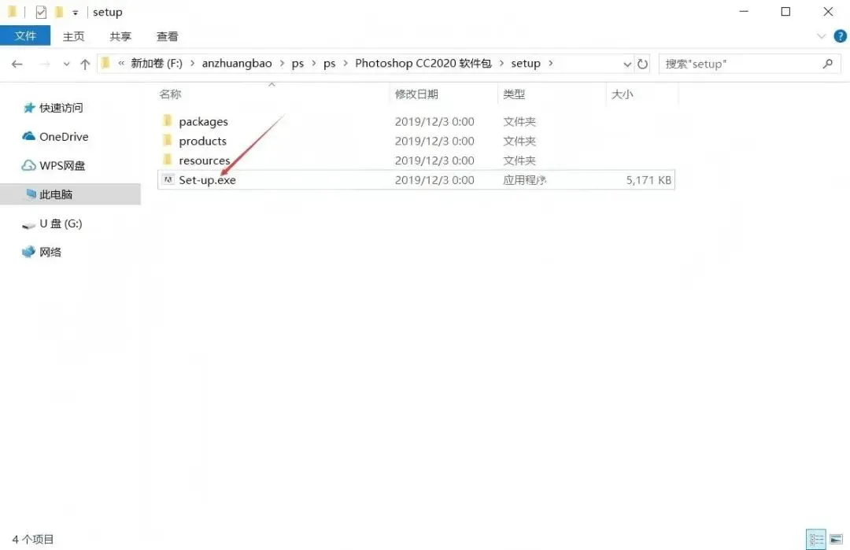Click the U 盘 drive icon
Screen dimensions: 850x550
(x=28, y=225)
